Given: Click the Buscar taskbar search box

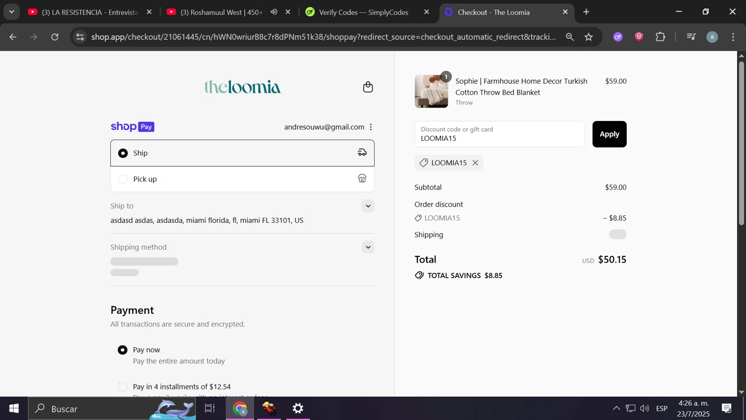Looking at the screenshot, I should tap(112, 409).
